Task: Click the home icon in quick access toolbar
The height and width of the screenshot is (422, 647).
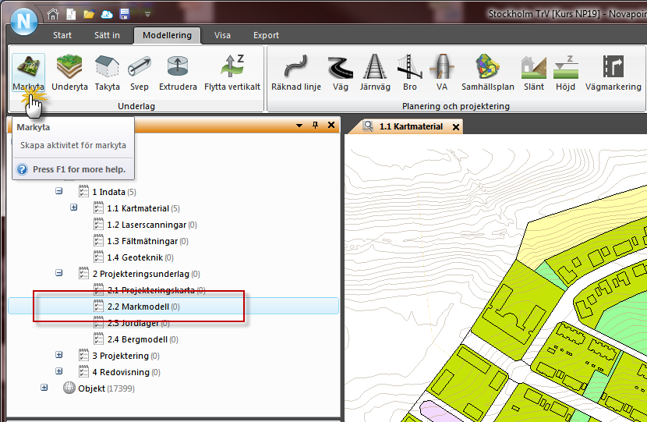Action: 53,15
